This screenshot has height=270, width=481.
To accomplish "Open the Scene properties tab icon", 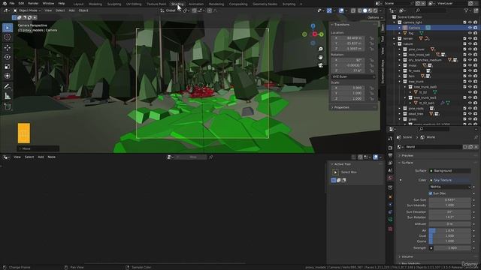I will (x=390, y=170).
